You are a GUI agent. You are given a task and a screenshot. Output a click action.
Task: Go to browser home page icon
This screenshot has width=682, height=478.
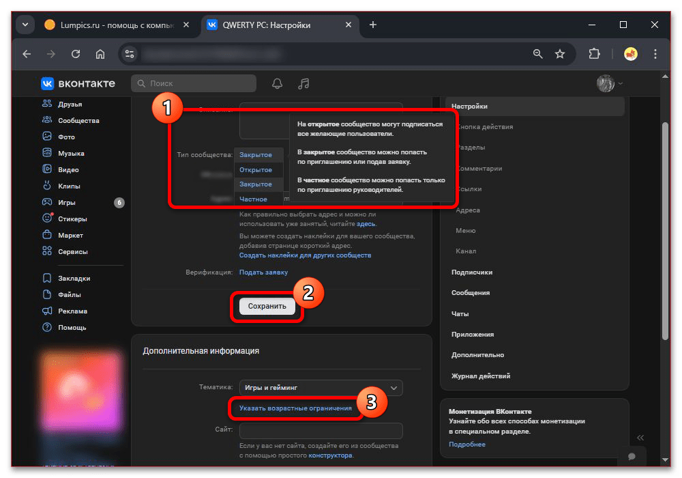[x=100, y=54]
